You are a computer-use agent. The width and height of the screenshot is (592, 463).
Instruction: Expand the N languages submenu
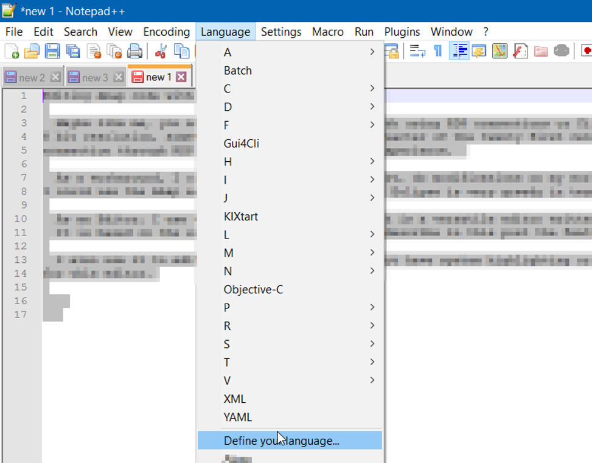290,271
